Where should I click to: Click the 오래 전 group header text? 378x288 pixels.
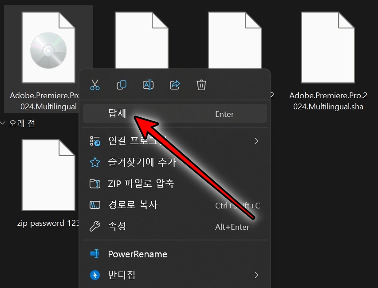point(22,124)
